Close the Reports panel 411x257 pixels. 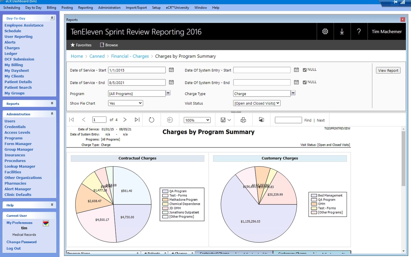(x=403, y=19)
